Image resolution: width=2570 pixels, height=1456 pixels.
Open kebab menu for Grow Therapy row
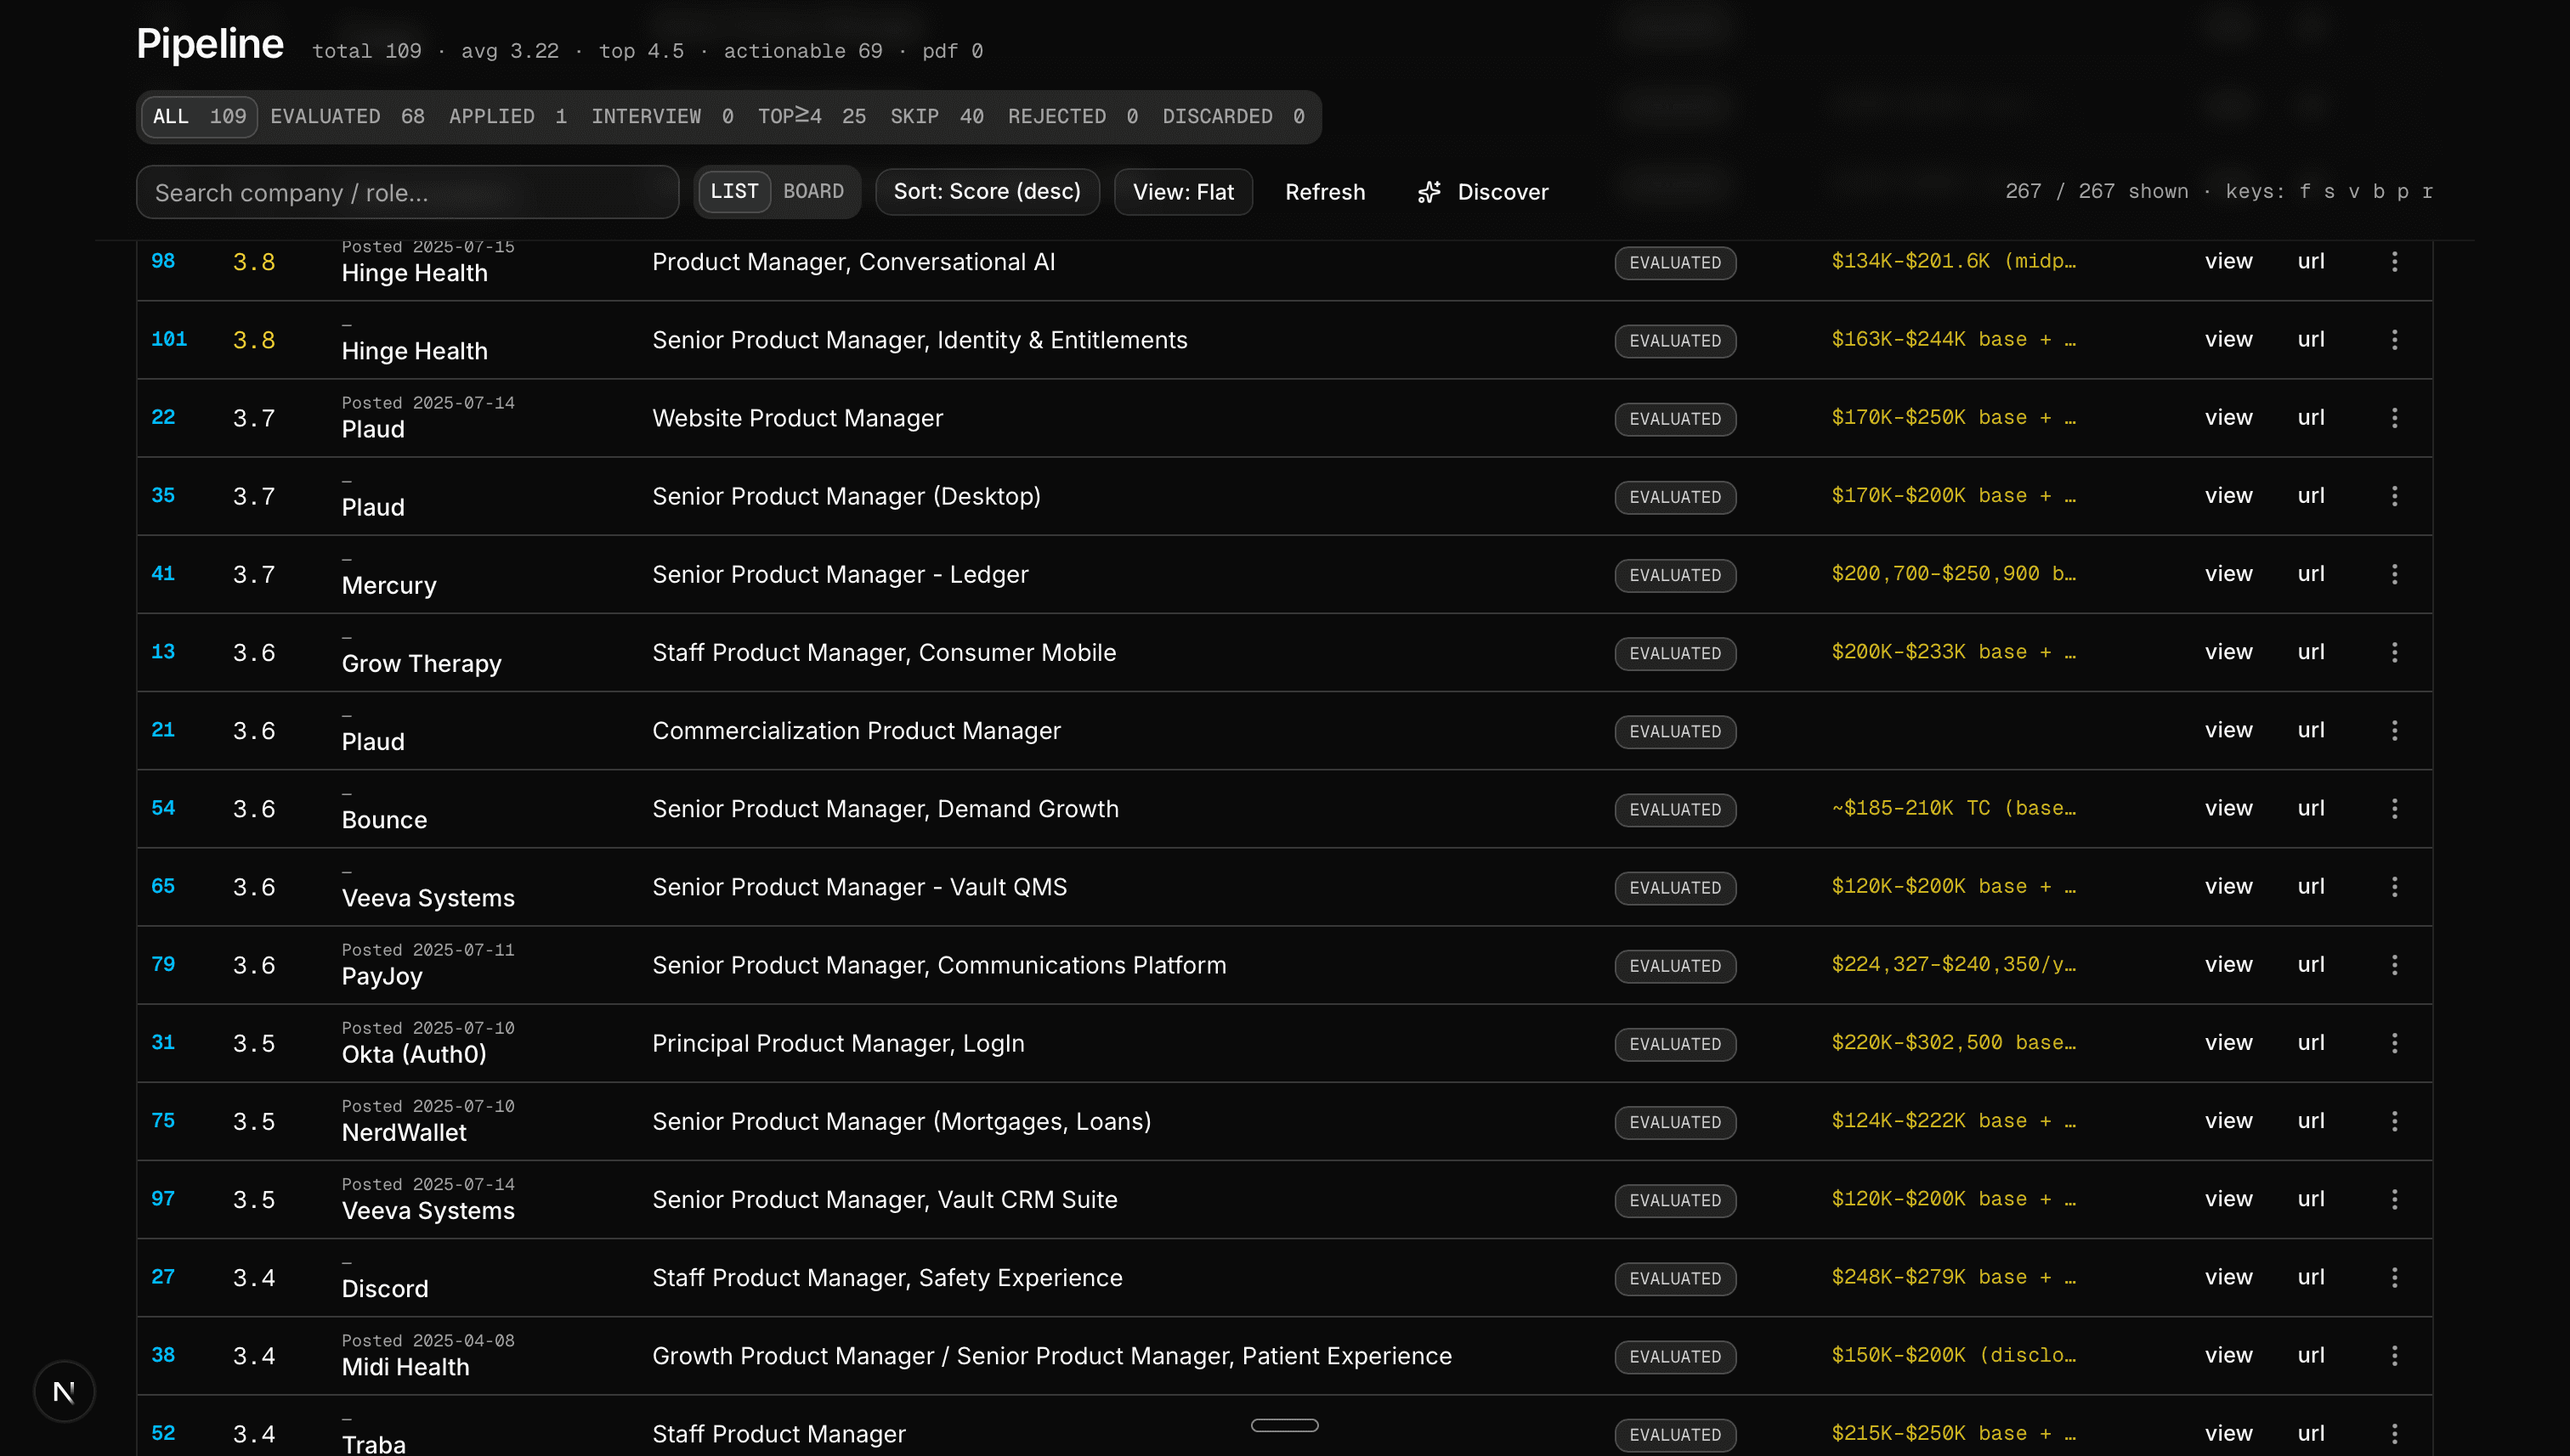pyautogui.click(x=2394, y=652)
